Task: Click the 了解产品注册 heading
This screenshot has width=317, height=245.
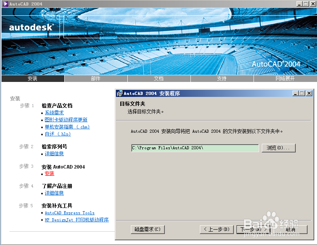Action: pyautogui.click(x=57, y=186)
